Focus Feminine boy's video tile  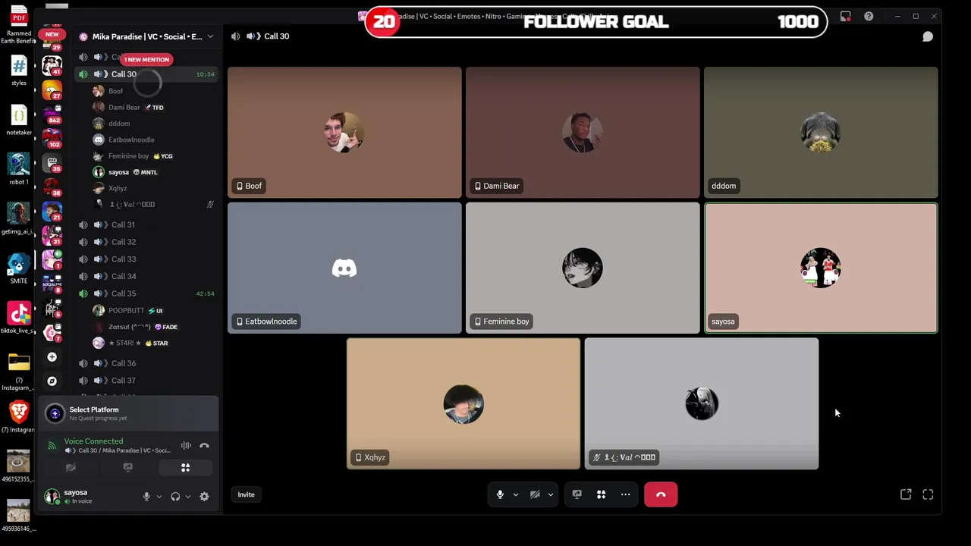point(583,268)
